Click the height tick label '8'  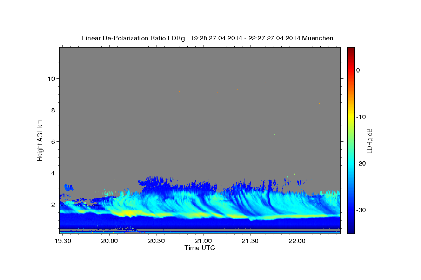click(x=54, y=110)
